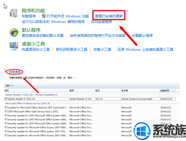The height and width of the screenshot is (141, 186).
Task: Click the icon of the Adobe Reader X (10.1.13) row
Action: [6, 99]
